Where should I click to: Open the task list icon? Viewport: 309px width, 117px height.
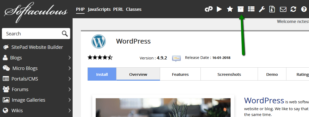251,9
